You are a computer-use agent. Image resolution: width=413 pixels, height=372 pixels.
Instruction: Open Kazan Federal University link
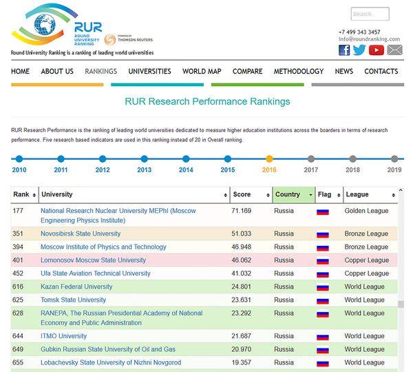pos(76,287)
